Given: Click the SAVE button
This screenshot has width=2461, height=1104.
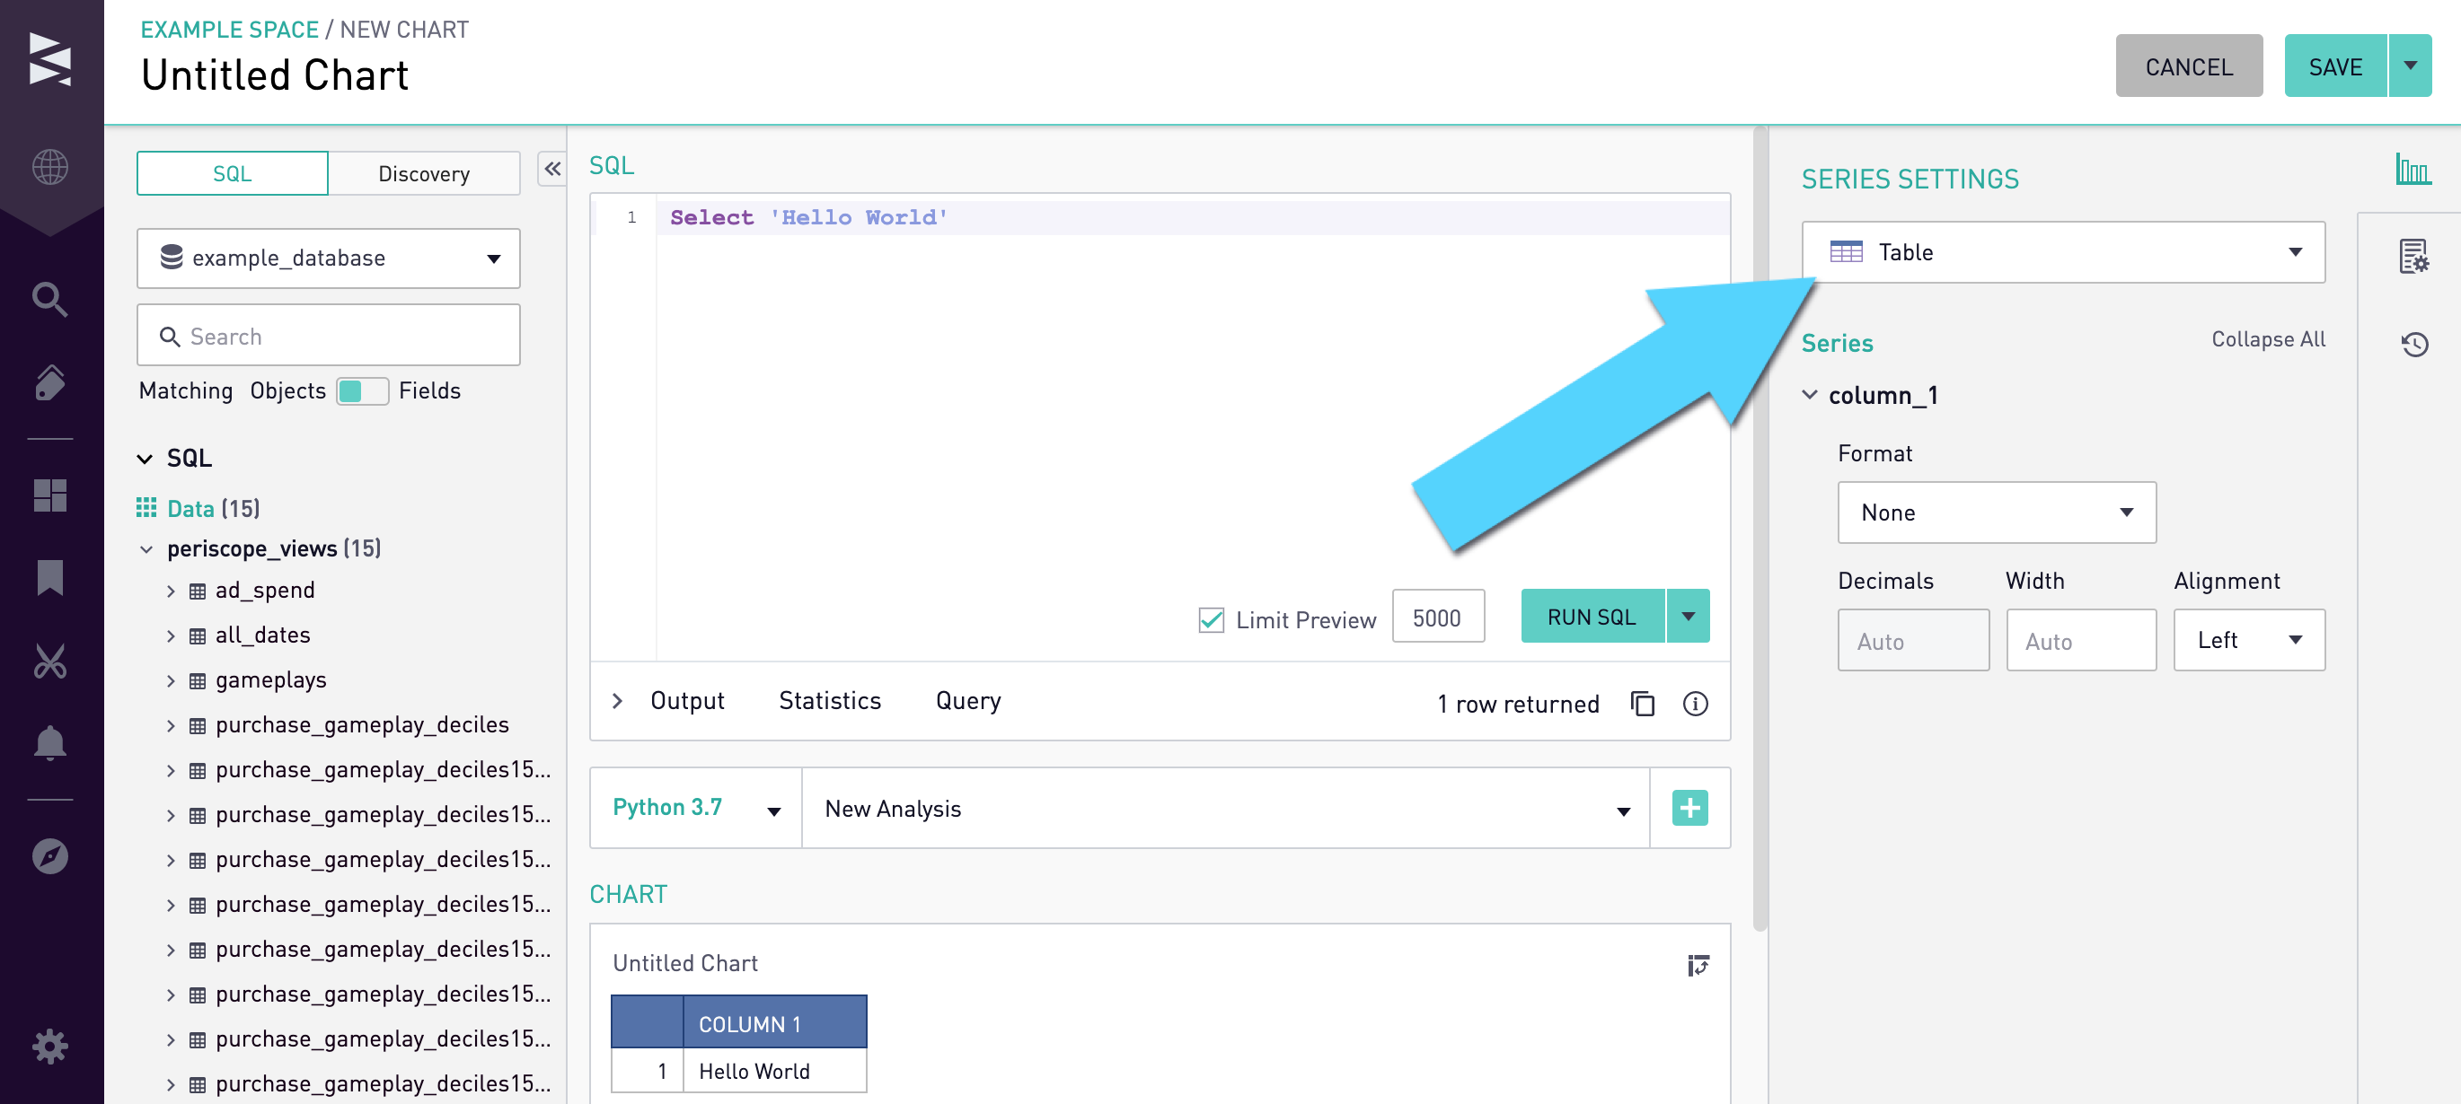Looking at the screenshot, I should [x=2337, y=65].
